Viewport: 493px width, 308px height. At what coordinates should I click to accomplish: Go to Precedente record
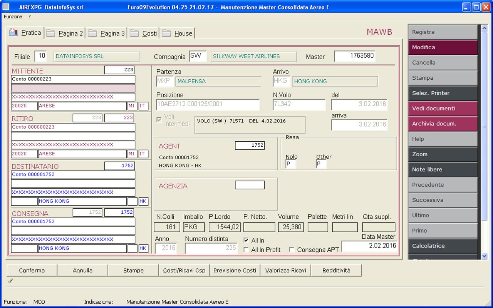click(443, 185)
